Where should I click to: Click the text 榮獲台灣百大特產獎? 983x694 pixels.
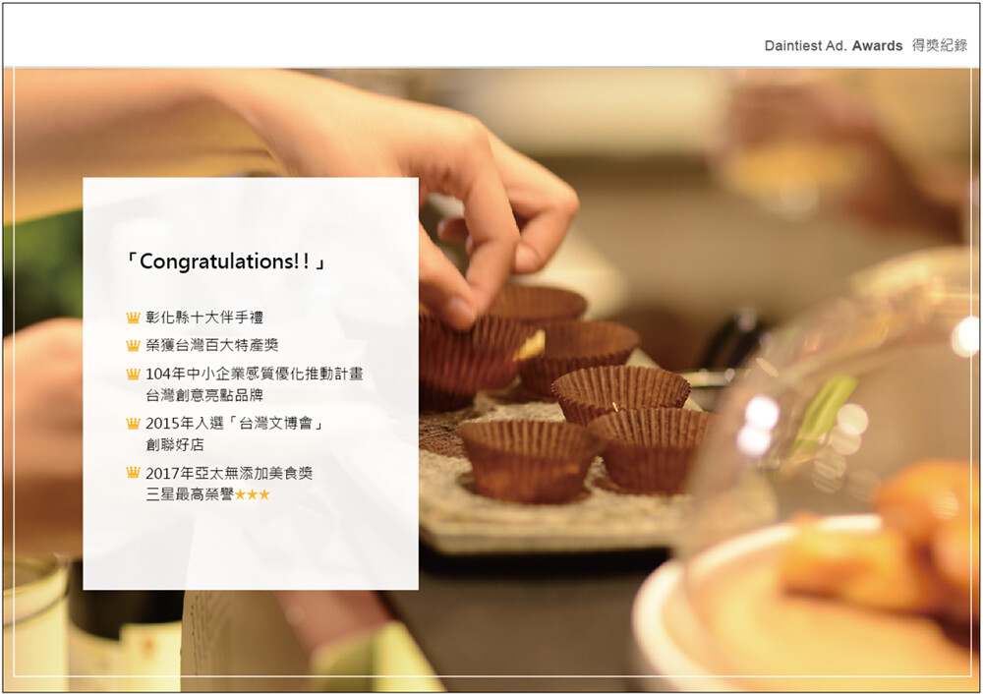[212, 345]
